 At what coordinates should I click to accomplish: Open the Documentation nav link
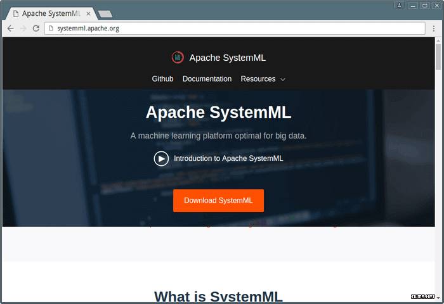(x=207, y=79)
